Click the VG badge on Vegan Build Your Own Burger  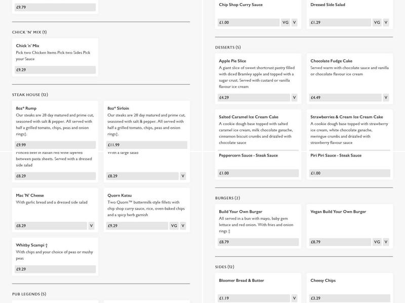pyautogui.click(x=377, y=242)
